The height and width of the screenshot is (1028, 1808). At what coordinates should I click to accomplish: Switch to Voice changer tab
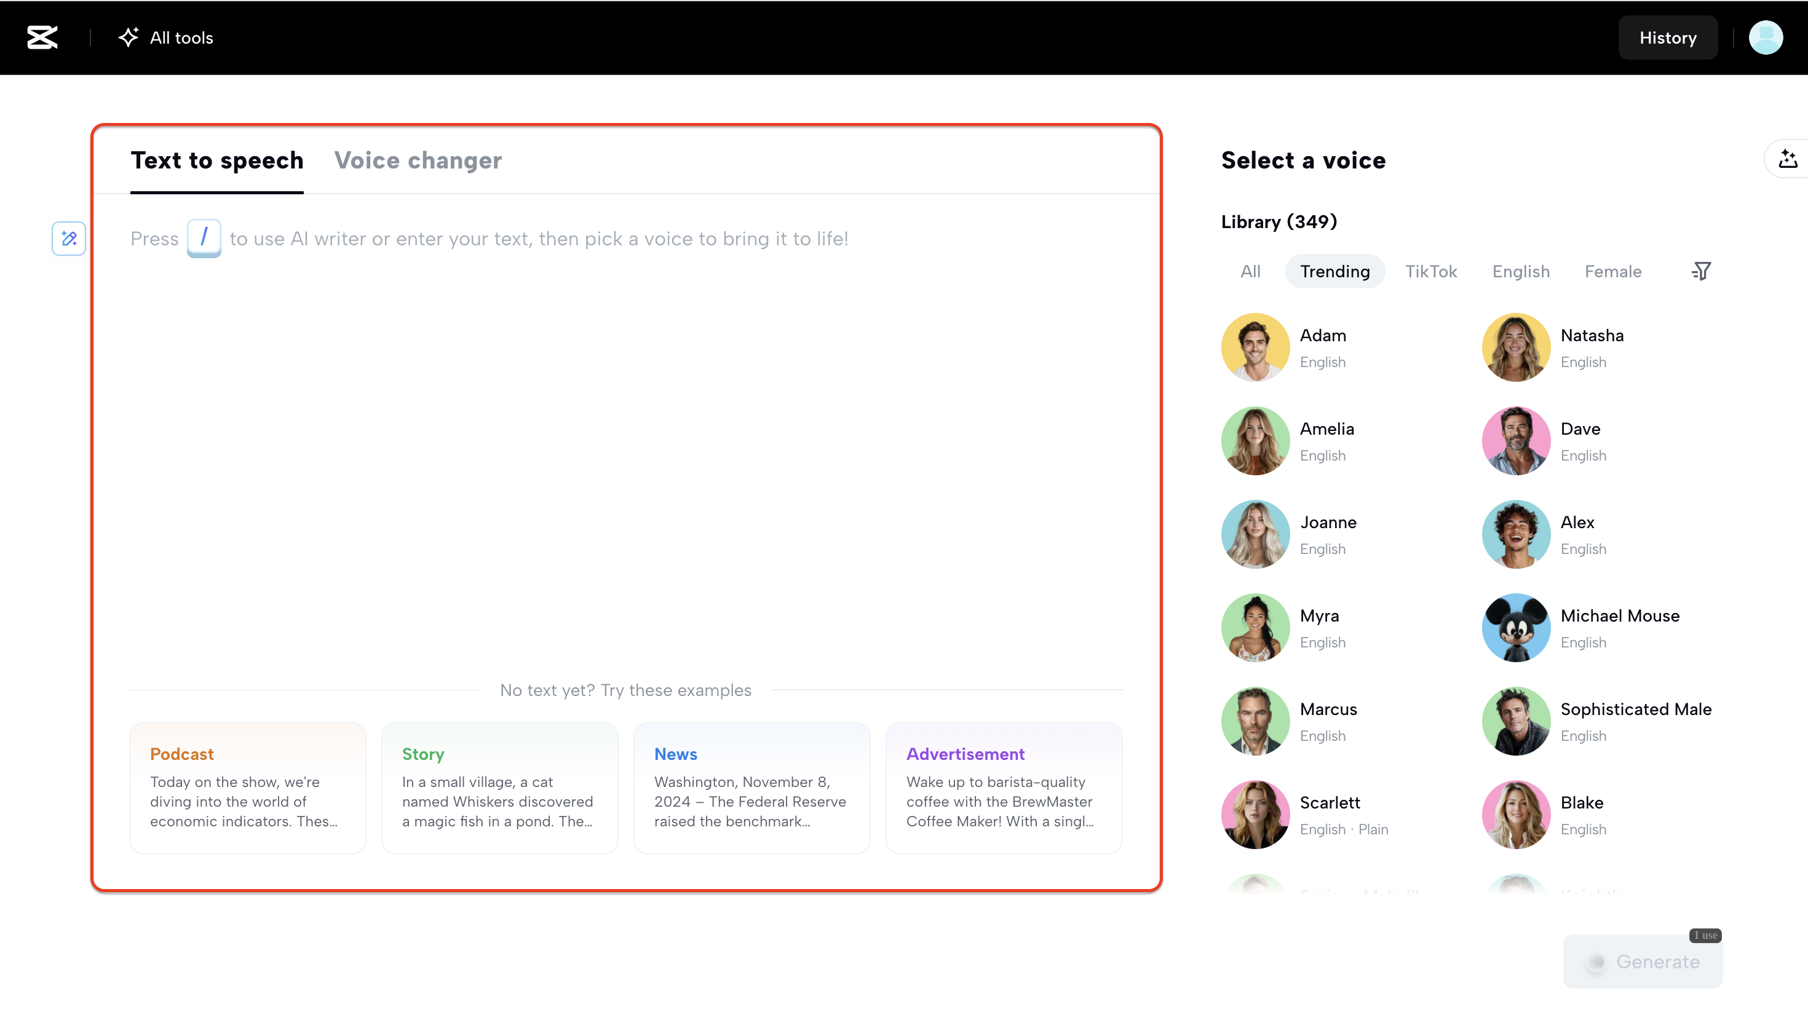[418, 161]
